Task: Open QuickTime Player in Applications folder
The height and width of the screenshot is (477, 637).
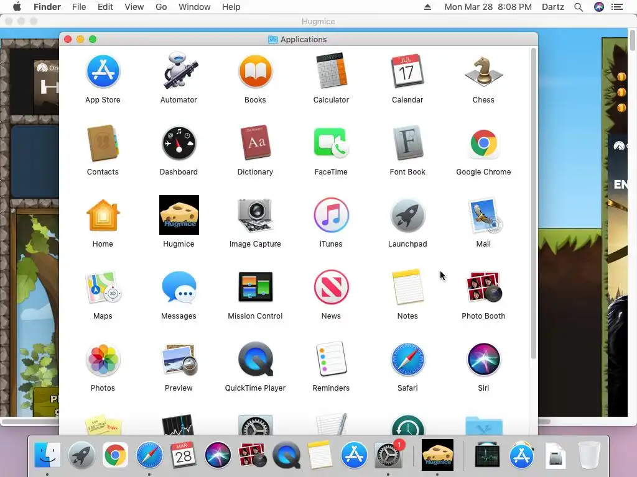Action: [x=256, y=359]
